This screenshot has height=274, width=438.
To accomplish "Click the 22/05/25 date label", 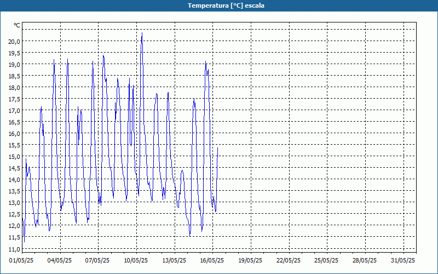I will point(289,261).
